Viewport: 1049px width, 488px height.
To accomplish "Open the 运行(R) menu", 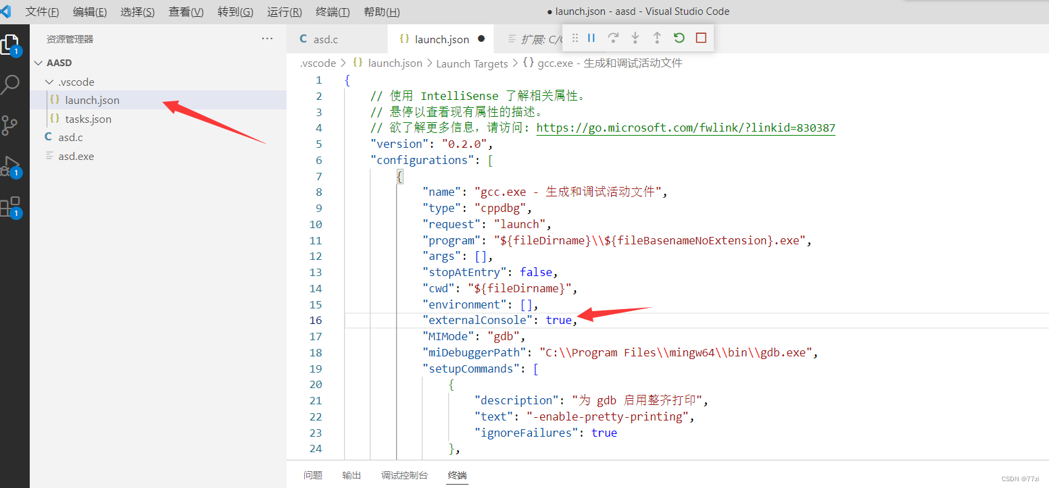I will click(285, 11).
